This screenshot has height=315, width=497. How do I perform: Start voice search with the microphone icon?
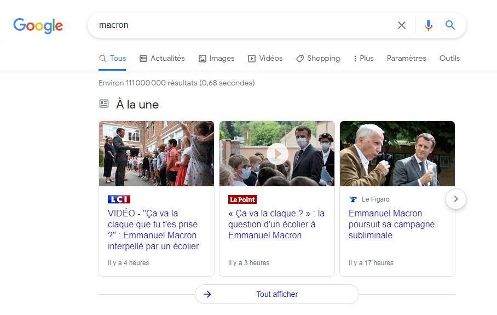coord(428,25)
